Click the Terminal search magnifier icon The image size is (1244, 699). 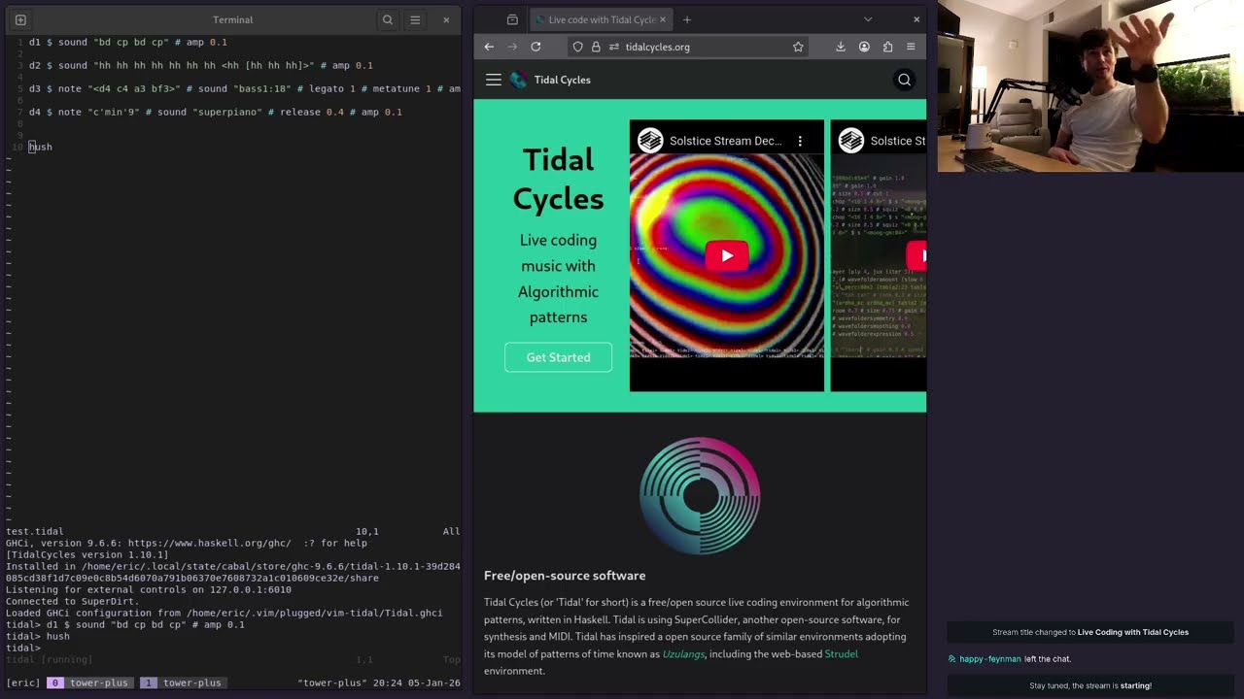(x=388, y=19)
